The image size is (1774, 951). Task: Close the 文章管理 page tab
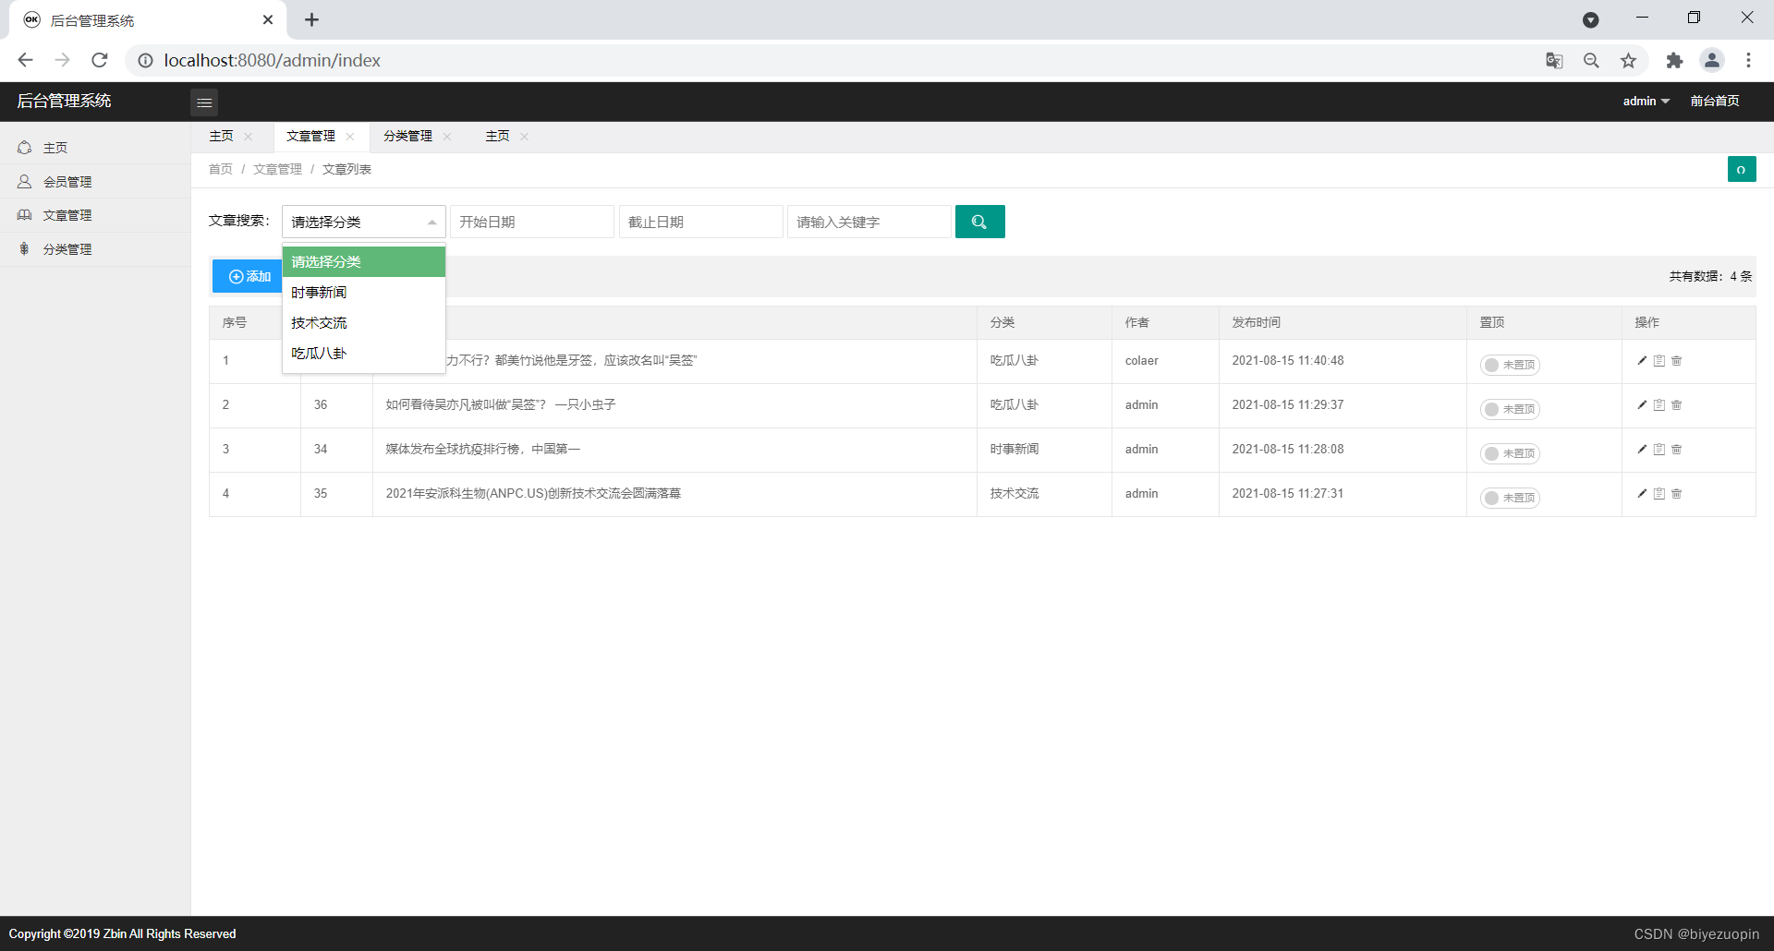pos(350,137)
